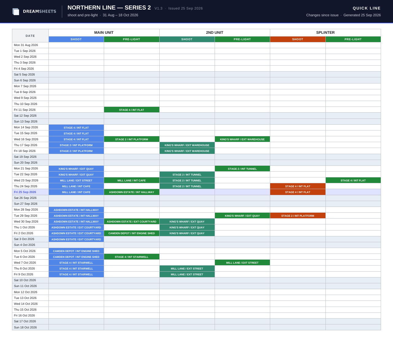Click the Mon 5 Oct "CAMDEN DEPOT / INT ENGINE SHED" shoot cell

point(76,251)
